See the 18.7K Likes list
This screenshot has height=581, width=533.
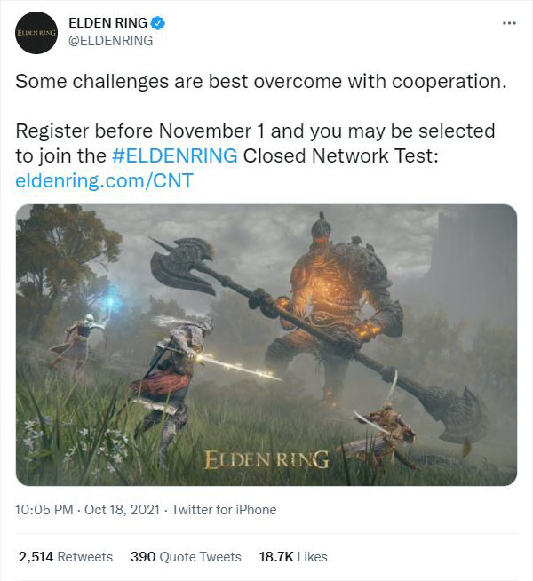(x=293, y=557)
